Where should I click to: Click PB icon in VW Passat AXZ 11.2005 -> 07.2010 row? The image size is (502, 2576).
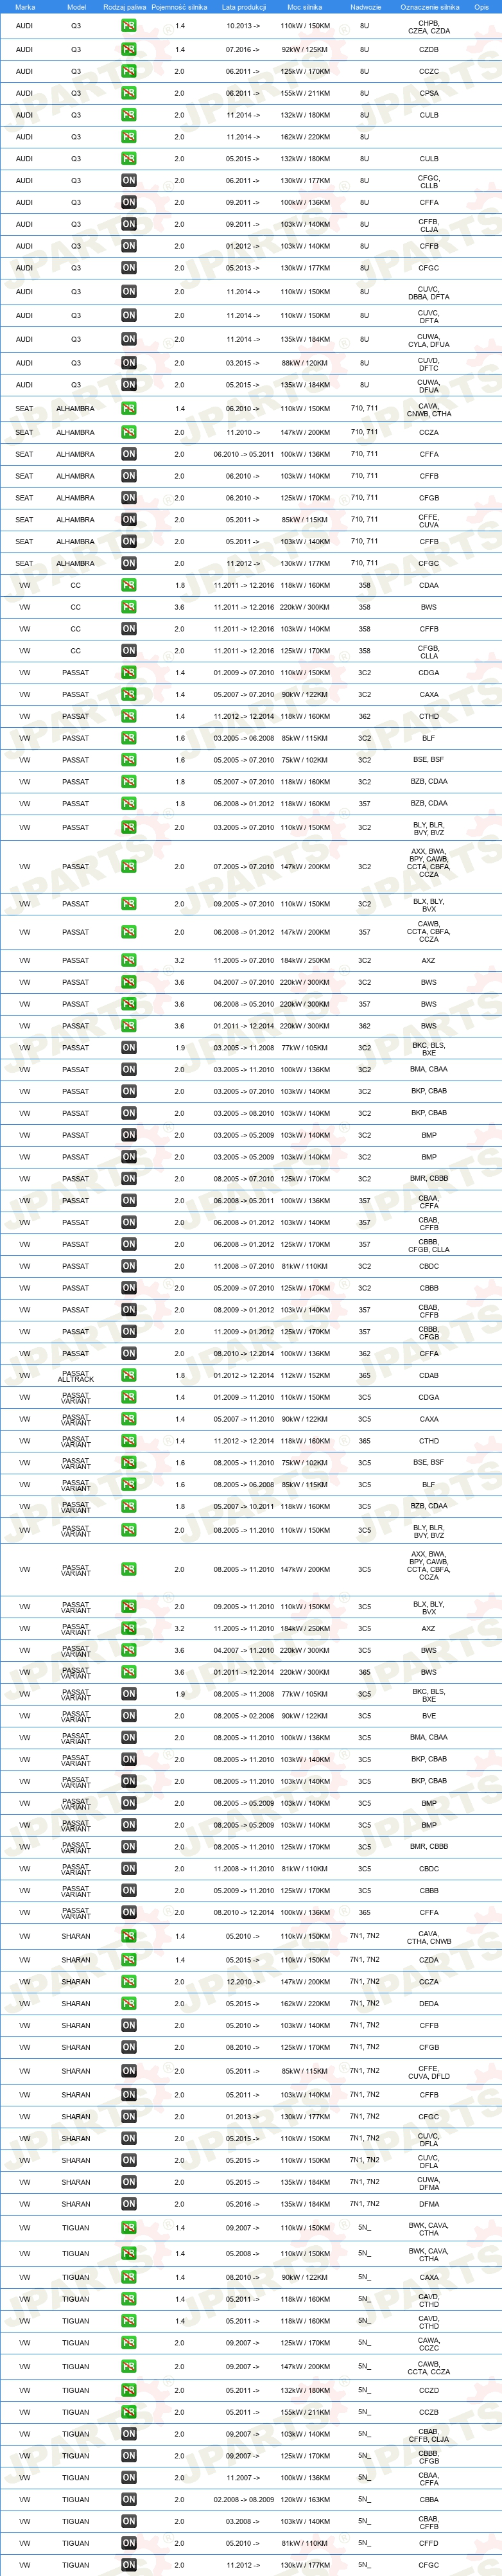129,960
